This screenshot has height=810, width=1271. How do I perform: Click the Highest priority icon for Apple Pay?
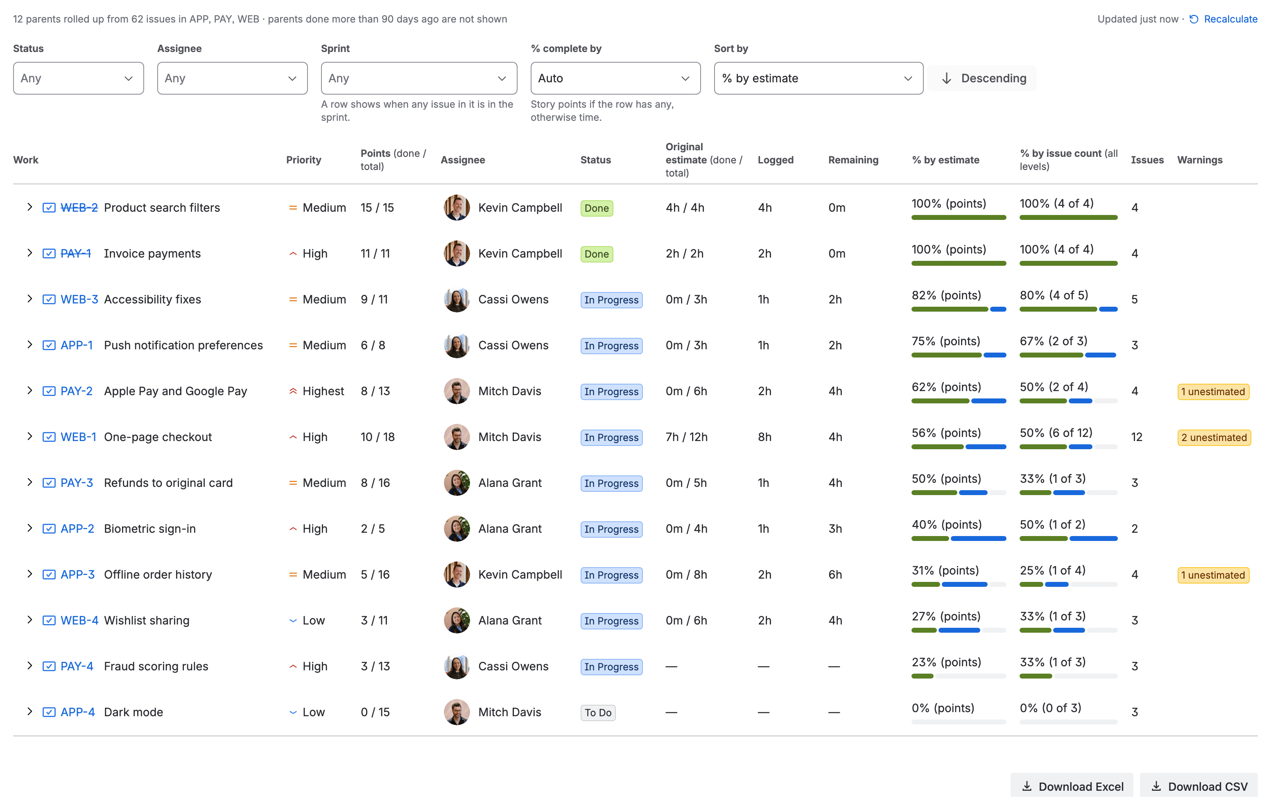tap(293, 391)
